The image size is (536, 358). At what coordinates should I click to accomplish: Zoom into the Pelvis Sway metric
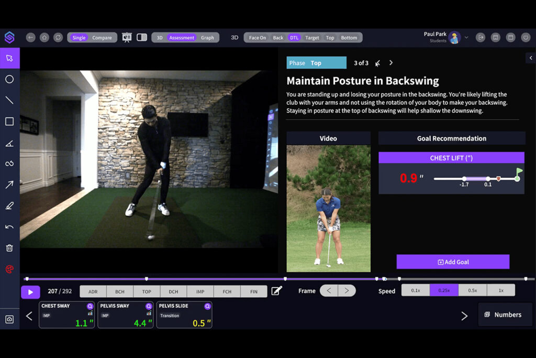[149, 306]
